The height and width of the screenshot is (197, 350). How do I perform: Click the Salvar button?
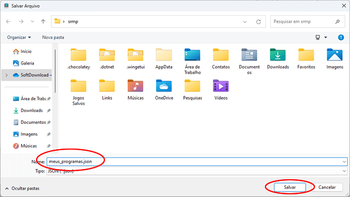coord(290,187)
